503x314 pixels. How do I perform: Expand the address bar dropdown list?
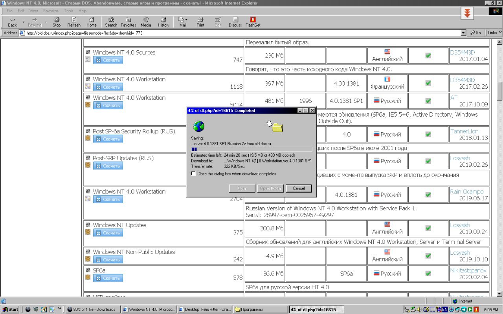[x=463, y=33]
